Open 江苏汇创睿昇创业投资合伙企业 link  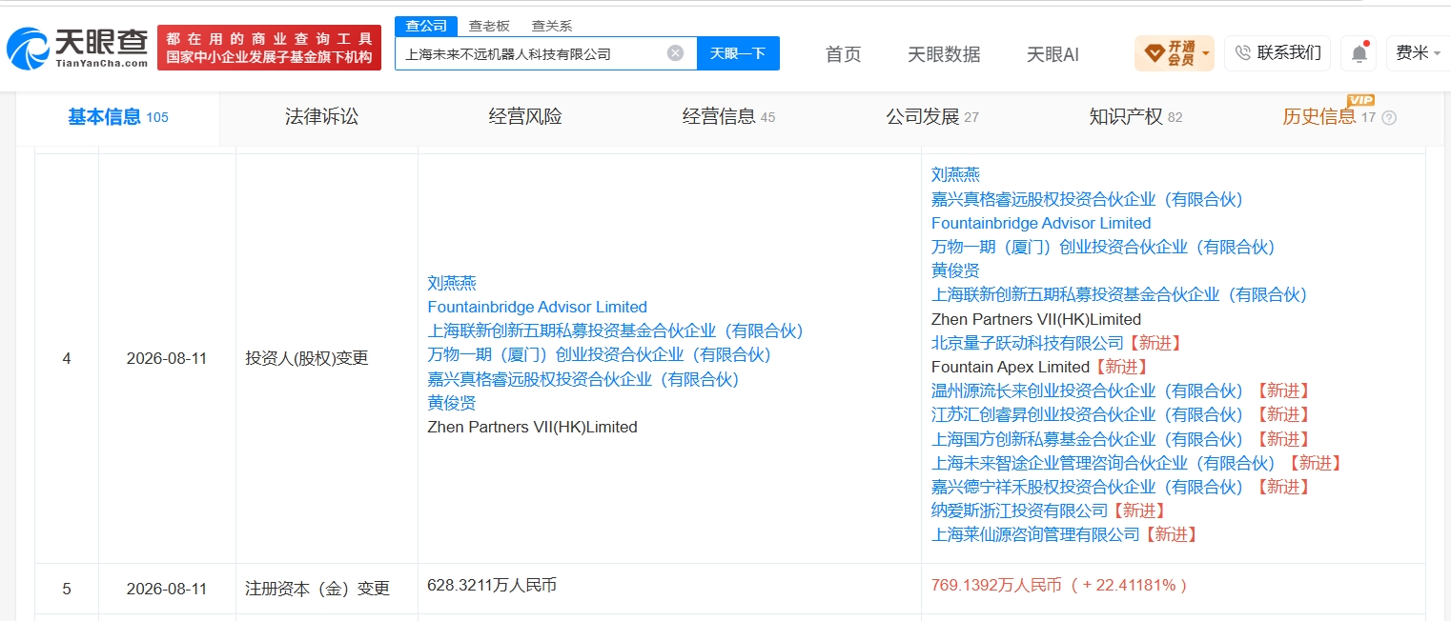(x=1087, y=414)
